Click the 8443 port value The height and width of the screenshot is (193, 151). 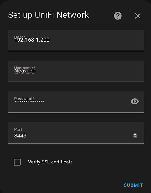tap(20, 136)
